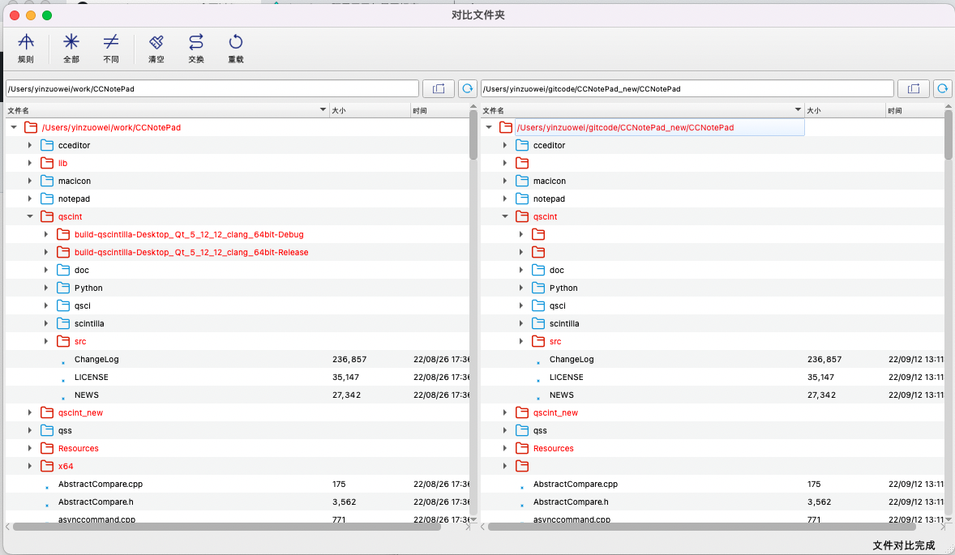The height and width of the screenshot is (555, 955).
Task: Select AbstractCompare.cpp in the right pane
Action: coord(575,484)
